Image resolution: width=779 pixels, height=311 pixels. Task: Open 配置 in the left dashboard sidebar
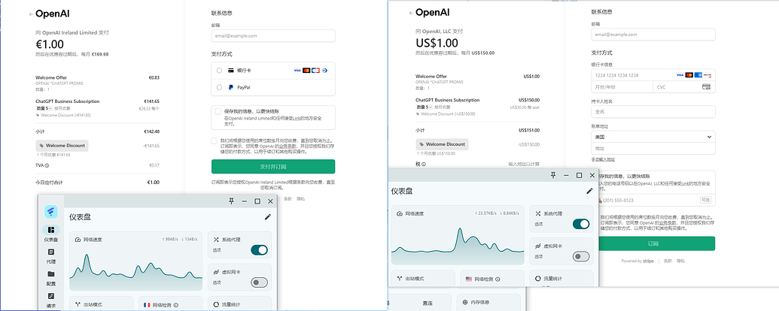pos(50,278)
